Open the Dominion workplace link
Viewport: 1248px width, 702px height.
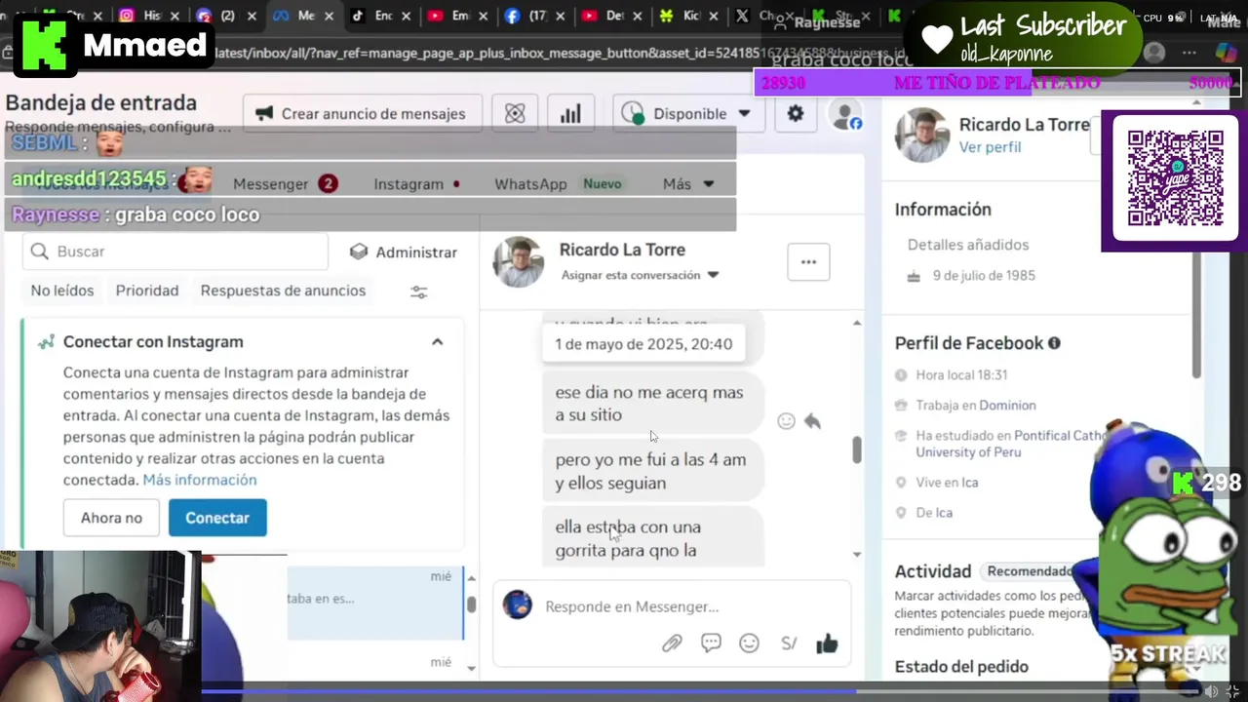1007,406
